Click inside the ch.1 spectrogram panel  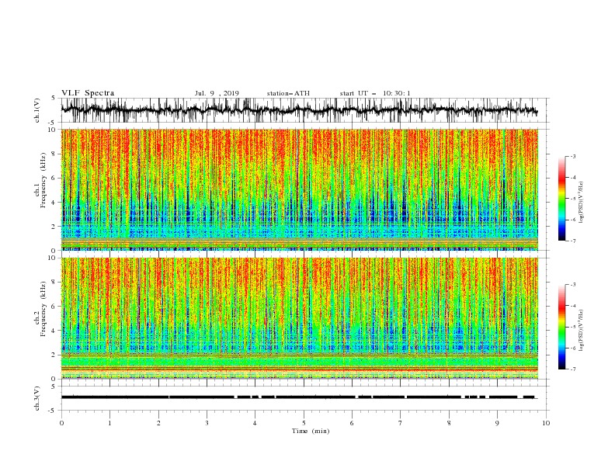tap(299, 189)
